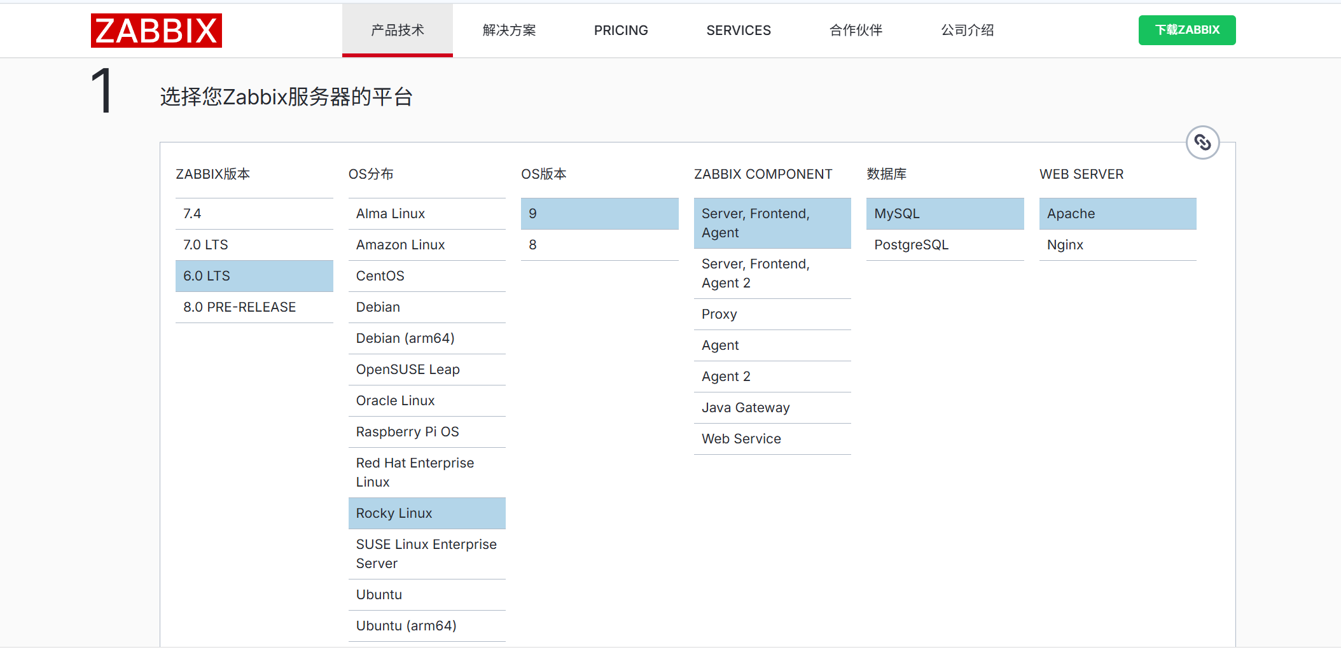Select MySQL as the database
Viewport: 1341px width, 652px height.
(x=945, y=214)
